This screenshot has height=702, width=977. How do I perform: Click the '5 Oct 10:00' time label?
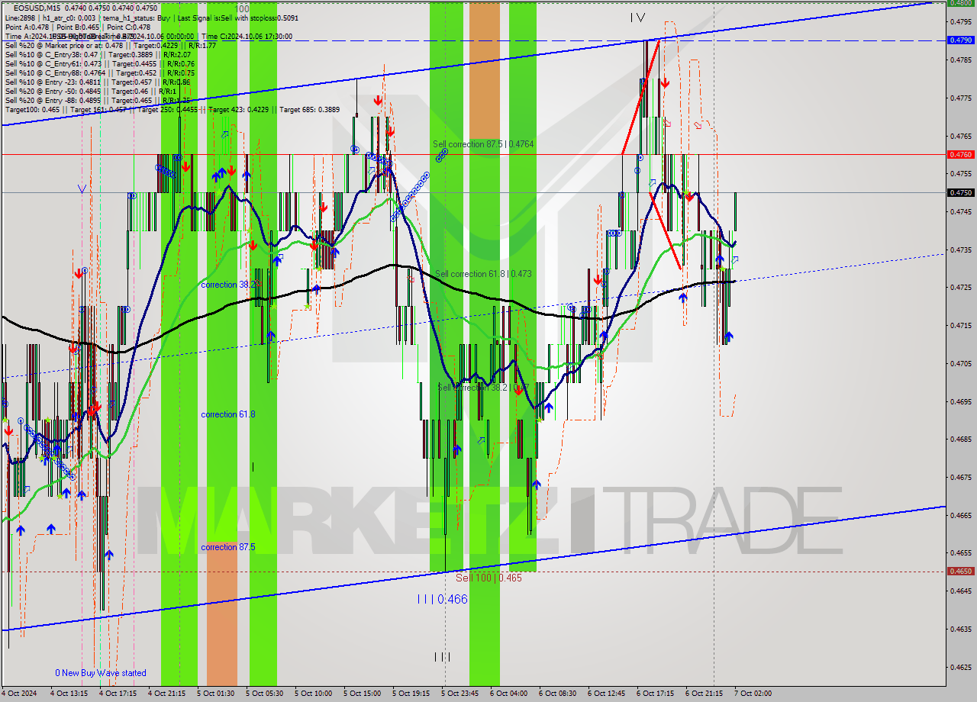click(x=314, y=694)
